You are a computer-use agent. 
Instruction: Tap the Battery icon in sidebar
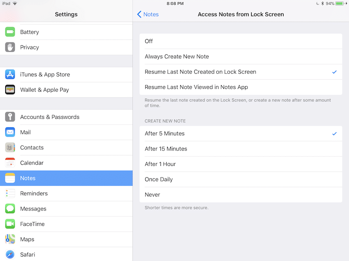tap(10, 32)
